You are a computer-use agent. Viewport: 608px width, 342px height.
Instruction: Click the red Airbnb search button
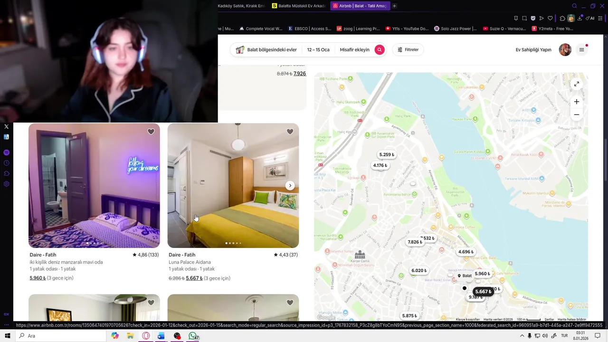tap(379, 49)
